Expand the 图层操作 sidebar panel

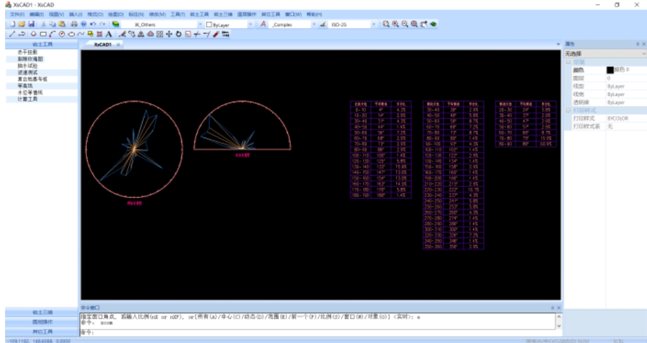[x=42, y=322]
